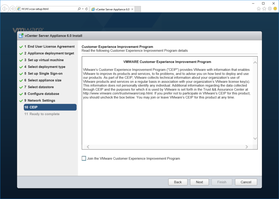Image resolution: width=279 pixels, height=199 pixels.
Task: Click step 11 Ready to complete
Action: pos(42,114)
